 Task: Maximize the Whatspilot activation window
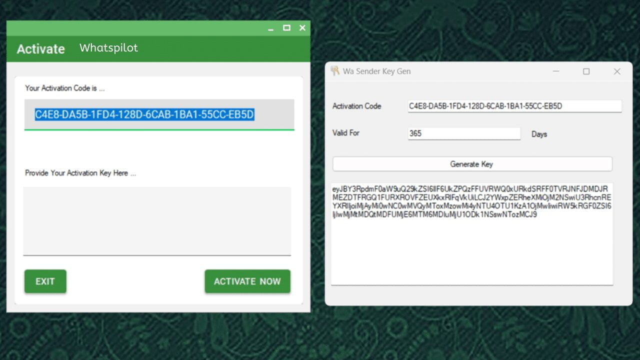coord(286,28)
